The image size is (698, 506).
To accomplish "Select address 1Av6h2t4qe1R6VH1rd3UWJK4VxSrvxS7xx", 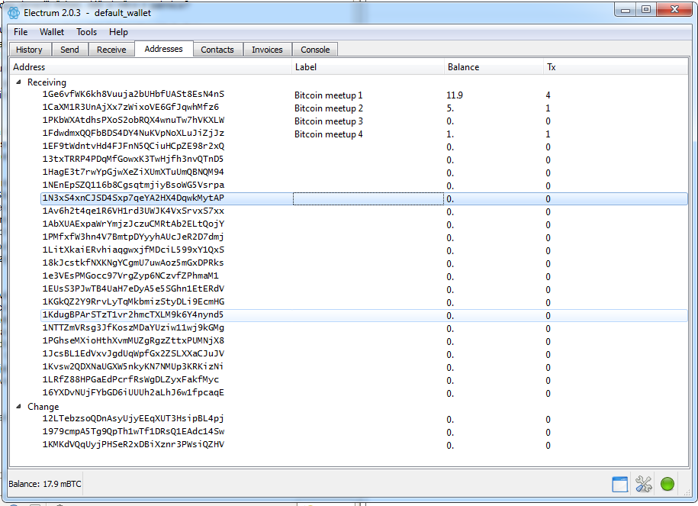I will click(133, 210).
